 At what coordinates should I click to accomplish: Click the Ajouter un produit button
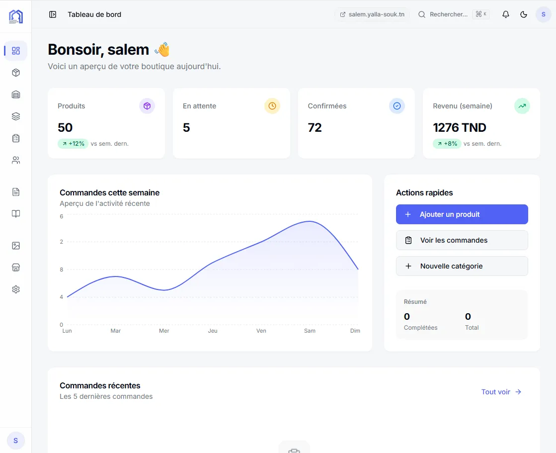coord(462,214)
